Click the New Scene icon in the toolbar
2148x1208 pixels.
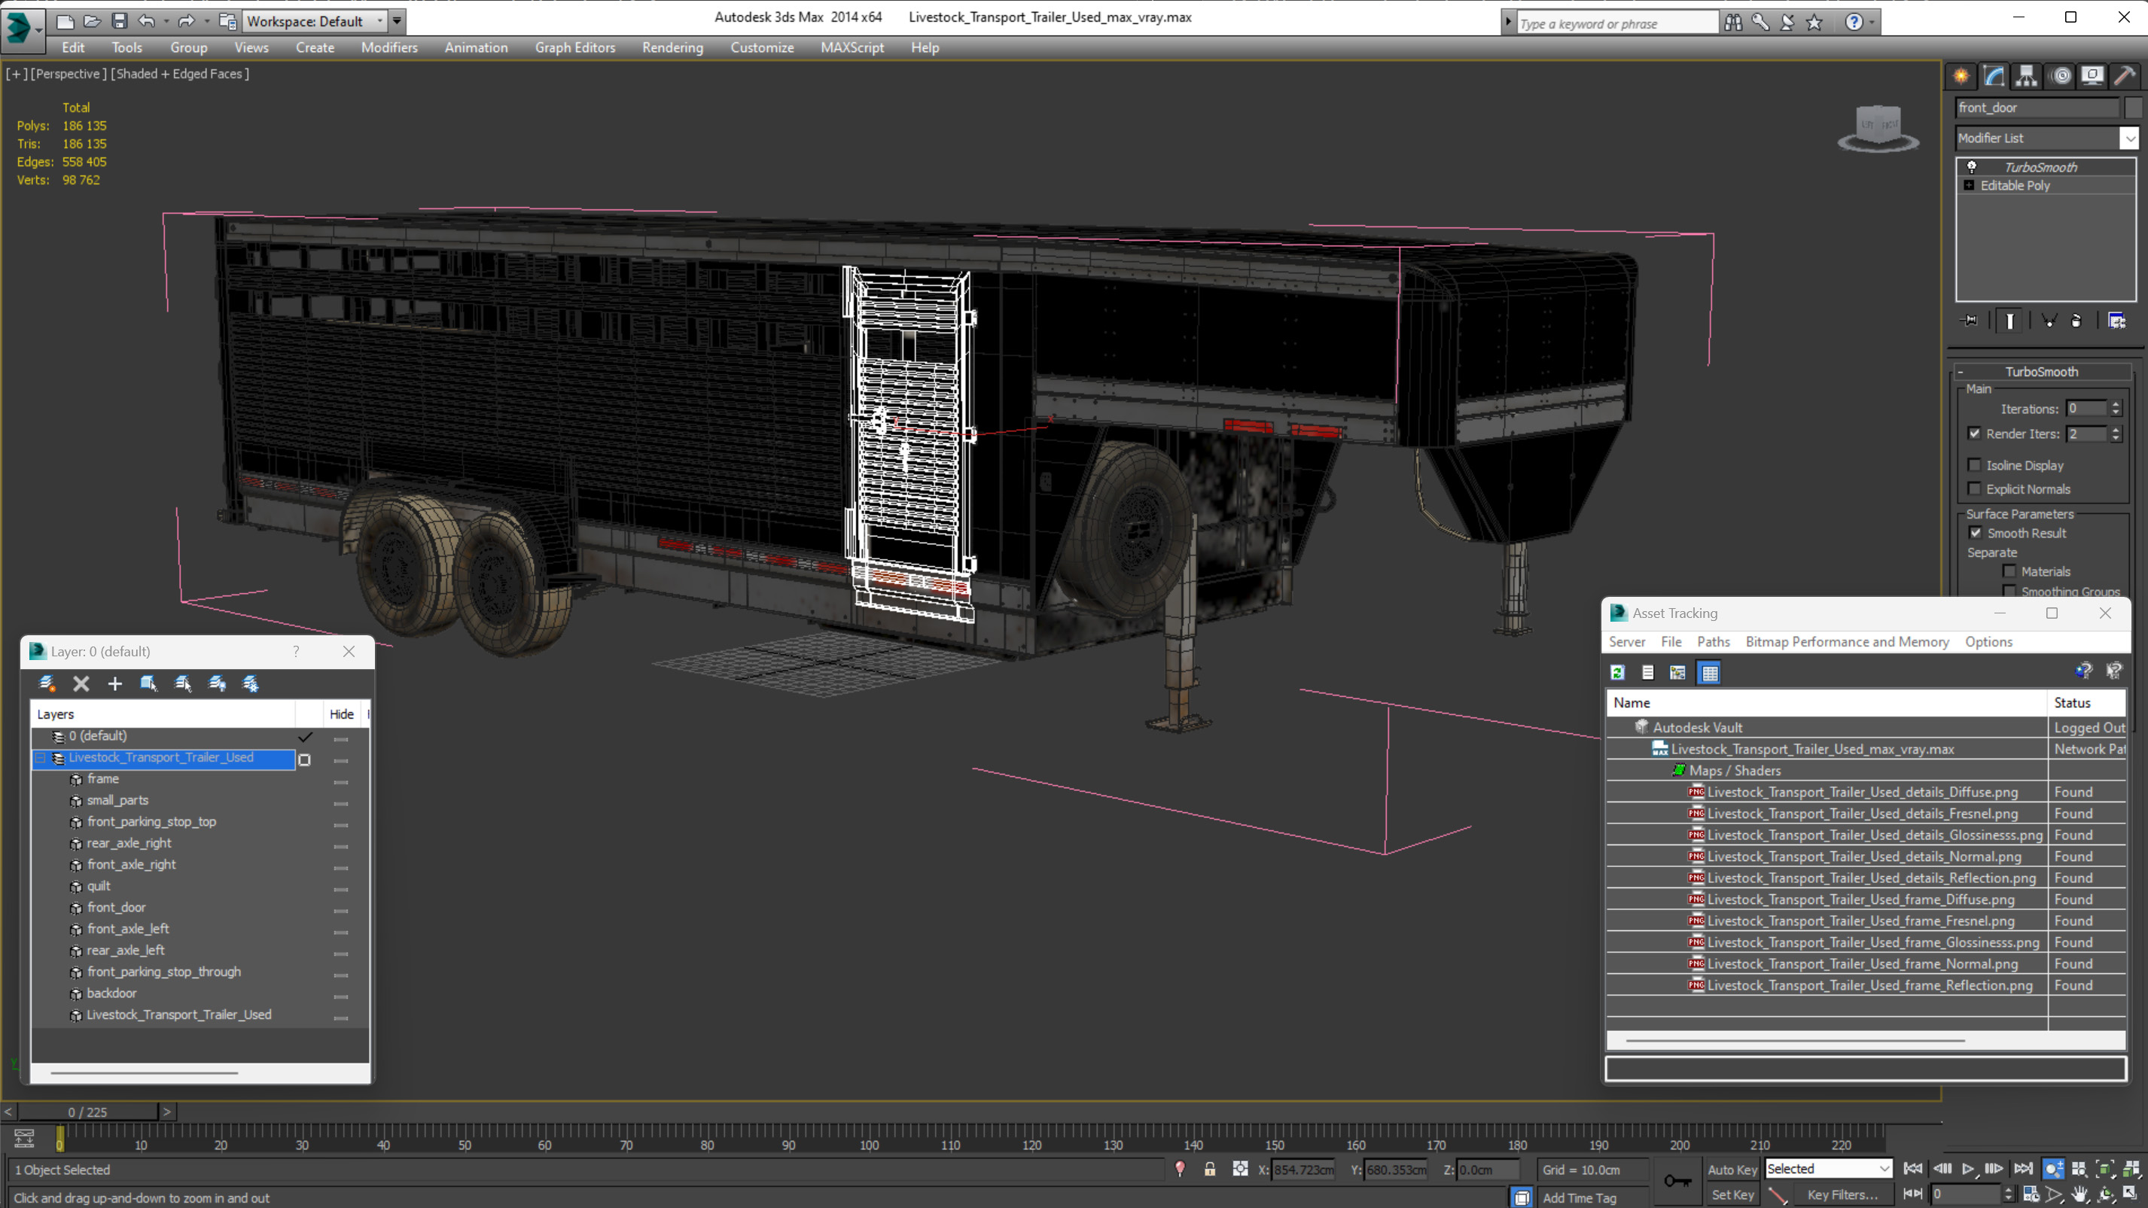[65, 21]
